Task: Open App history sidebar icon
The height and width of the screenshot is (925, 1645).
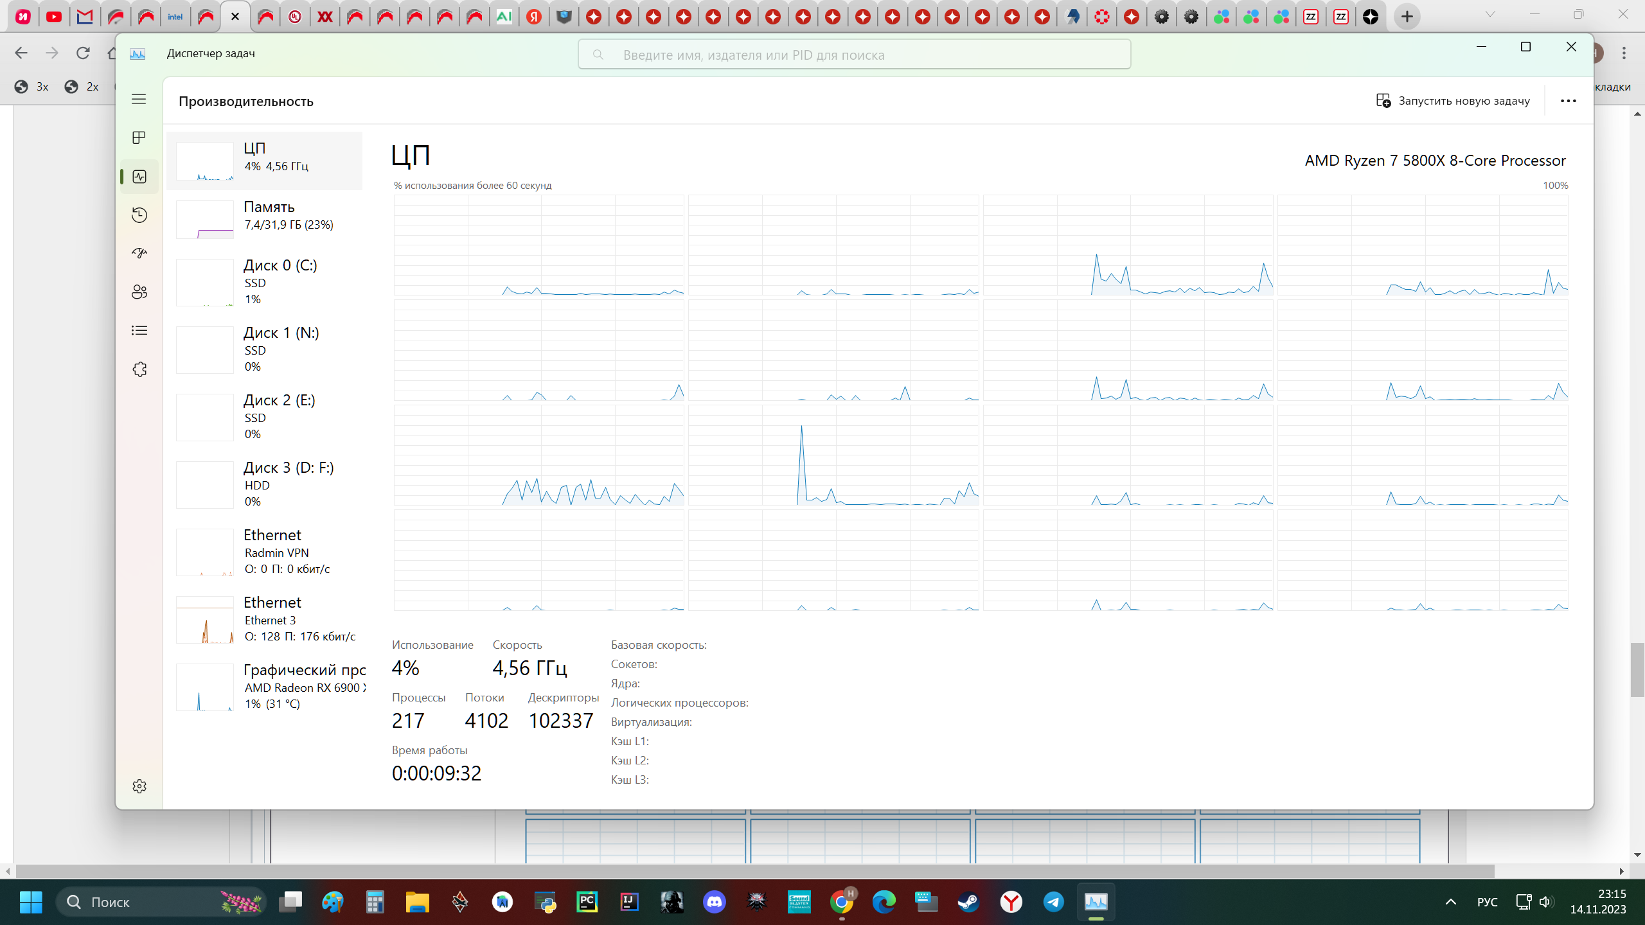Action: pyautogui.click(x=139, y=215)
